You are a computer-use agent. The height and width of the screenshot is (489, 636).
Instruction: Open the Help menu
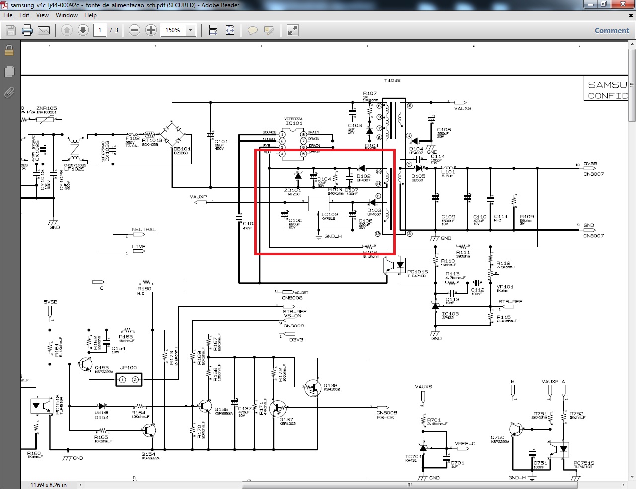(x=90, y=15)
